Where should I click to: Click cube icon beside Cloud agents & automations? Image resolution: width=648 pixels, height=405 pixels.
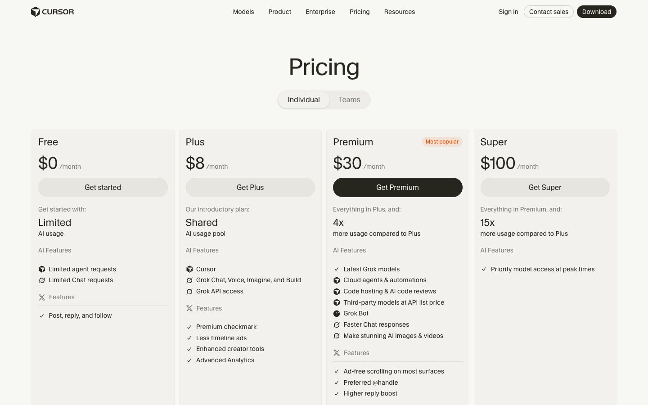(x=337, y=280)
